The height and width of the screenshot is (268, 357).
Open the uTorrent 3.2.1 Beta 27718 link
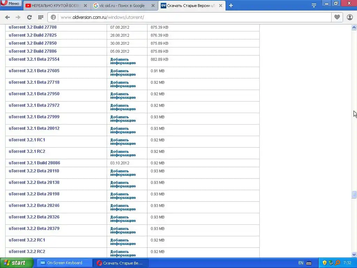[x=34, y=82]
